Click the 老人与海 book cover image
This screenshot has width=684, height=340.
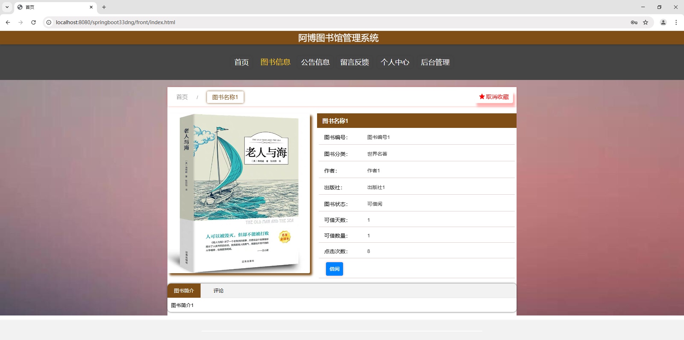[239, 194]
